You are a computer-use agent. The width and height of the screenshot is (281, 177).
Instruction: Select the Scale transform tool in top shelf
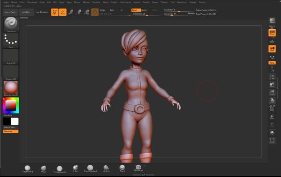pyautogui.click(x=78, y=12)
